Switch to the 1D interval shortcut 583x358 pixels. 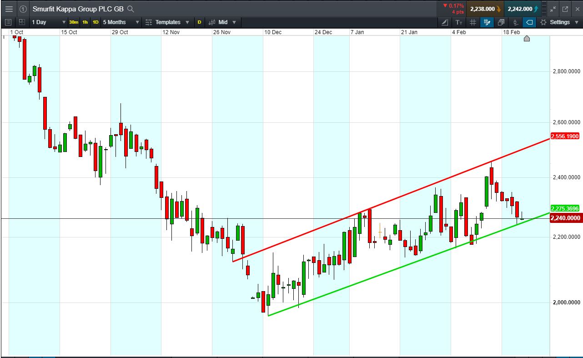[95, 22]
